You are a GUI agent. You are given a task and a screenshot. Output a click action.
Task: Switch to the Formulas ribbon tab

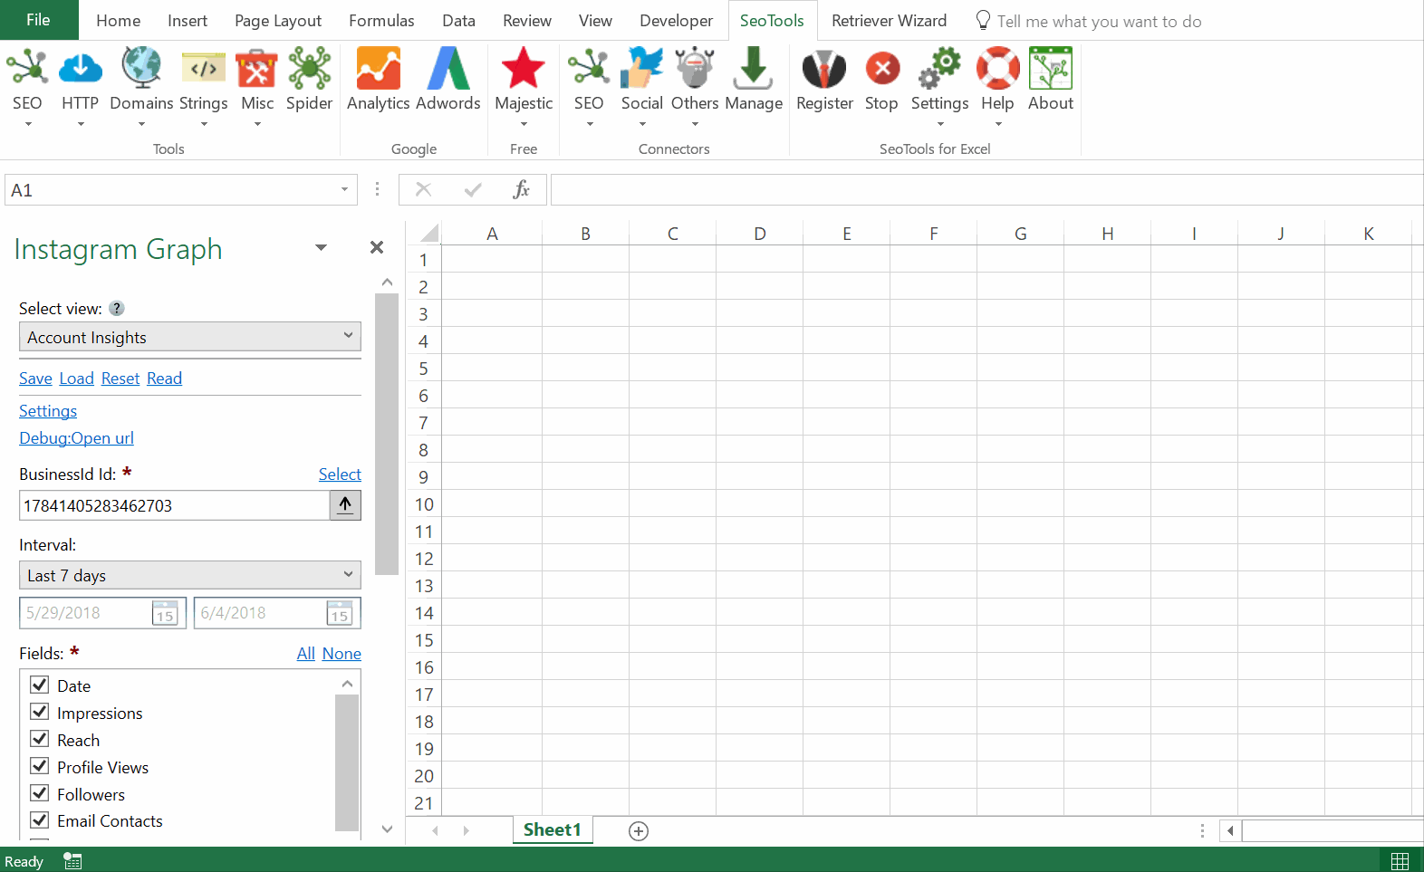click(381, 20)
